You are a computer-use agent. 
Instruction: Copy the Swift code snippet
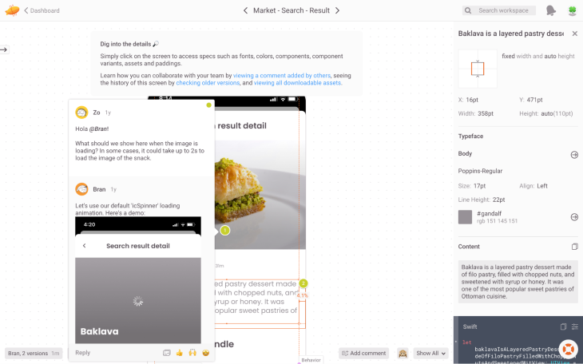563,326
